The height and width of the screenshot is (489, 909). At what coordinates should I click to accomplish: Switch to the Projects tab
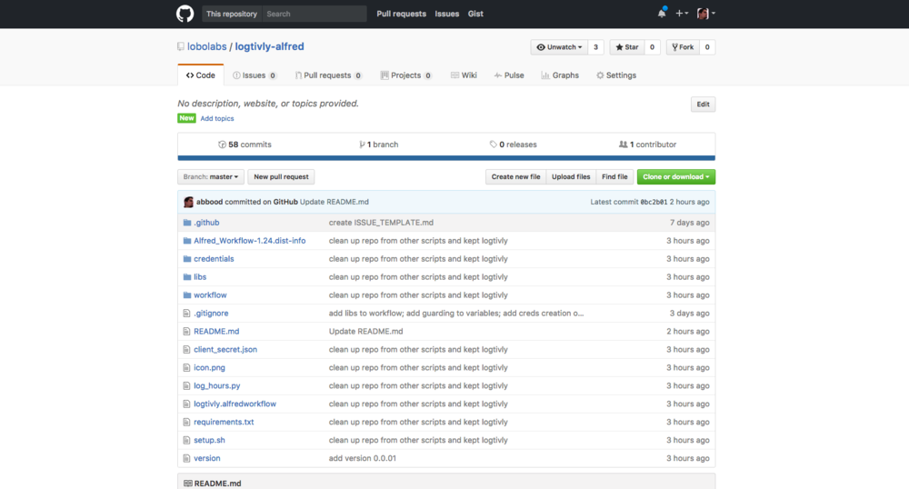[406, 75]
